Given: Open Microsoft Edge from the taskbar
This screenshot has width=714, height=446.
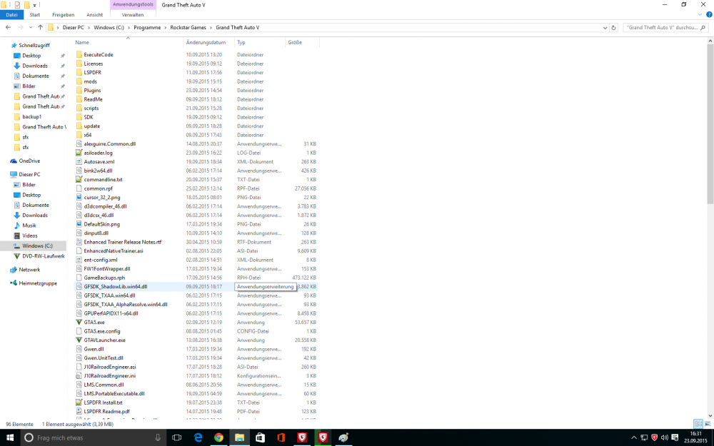Looking at the screenshot, I should click(198, 437).
